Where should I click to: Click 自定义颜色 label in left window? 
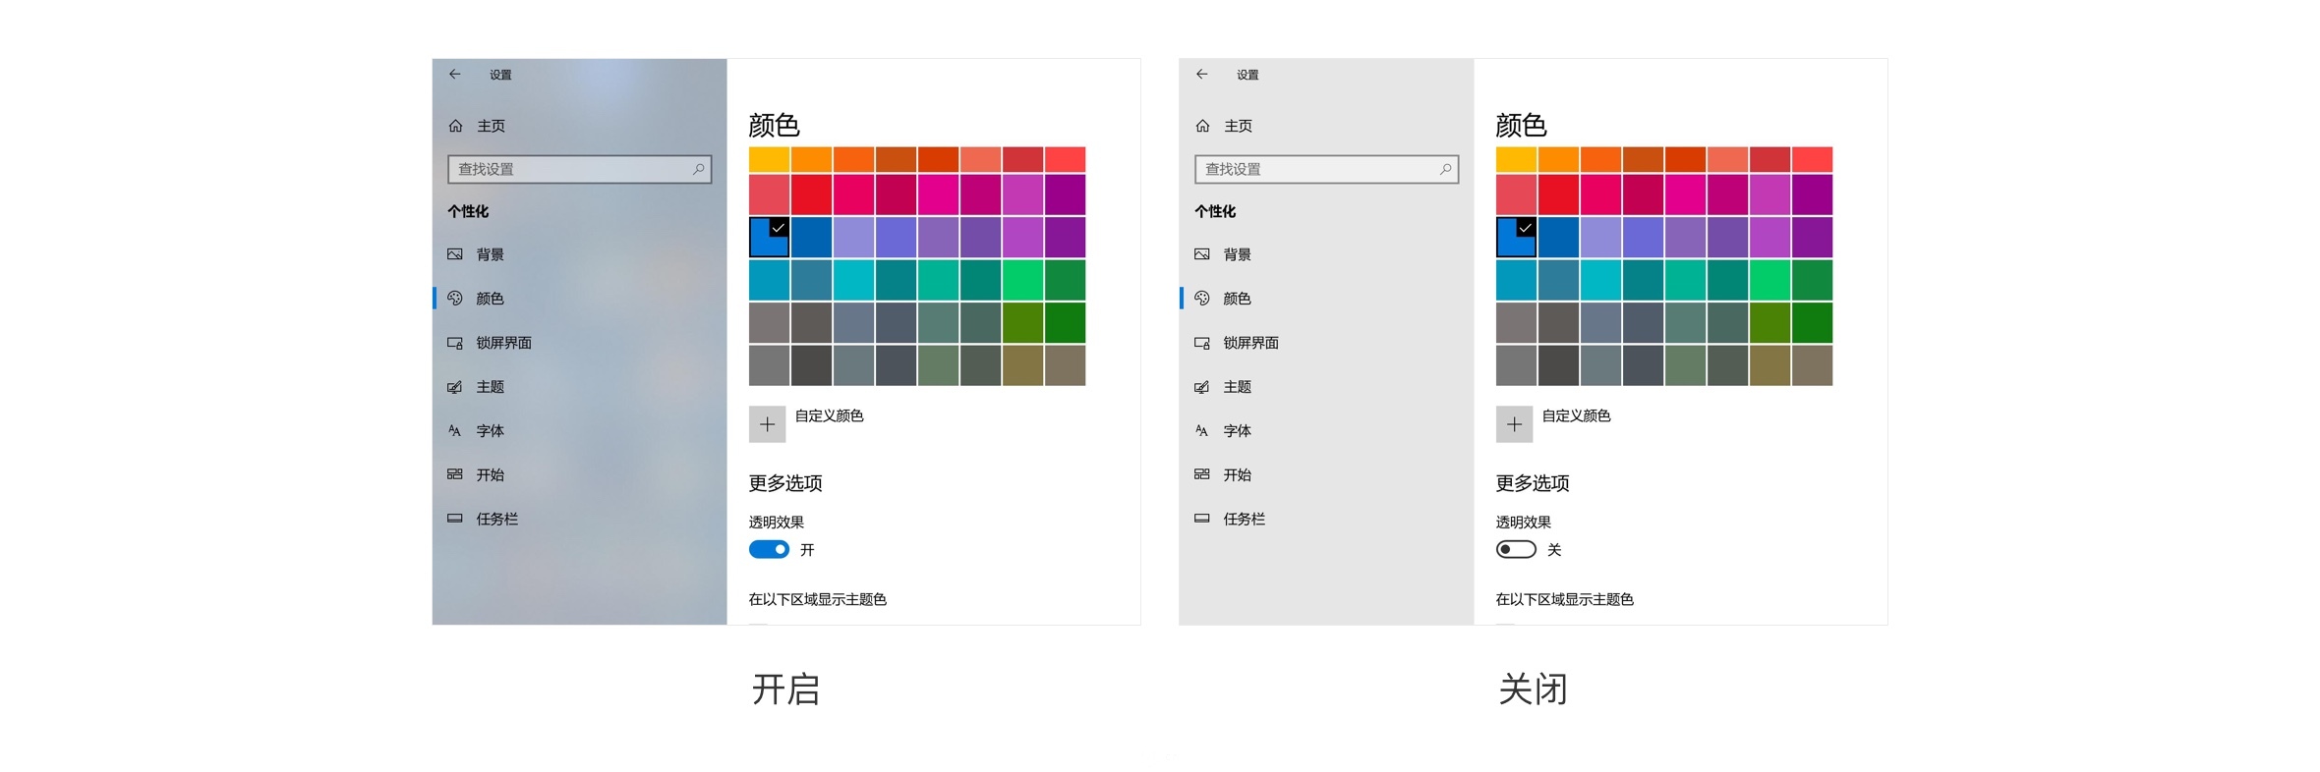click(830, 415)
